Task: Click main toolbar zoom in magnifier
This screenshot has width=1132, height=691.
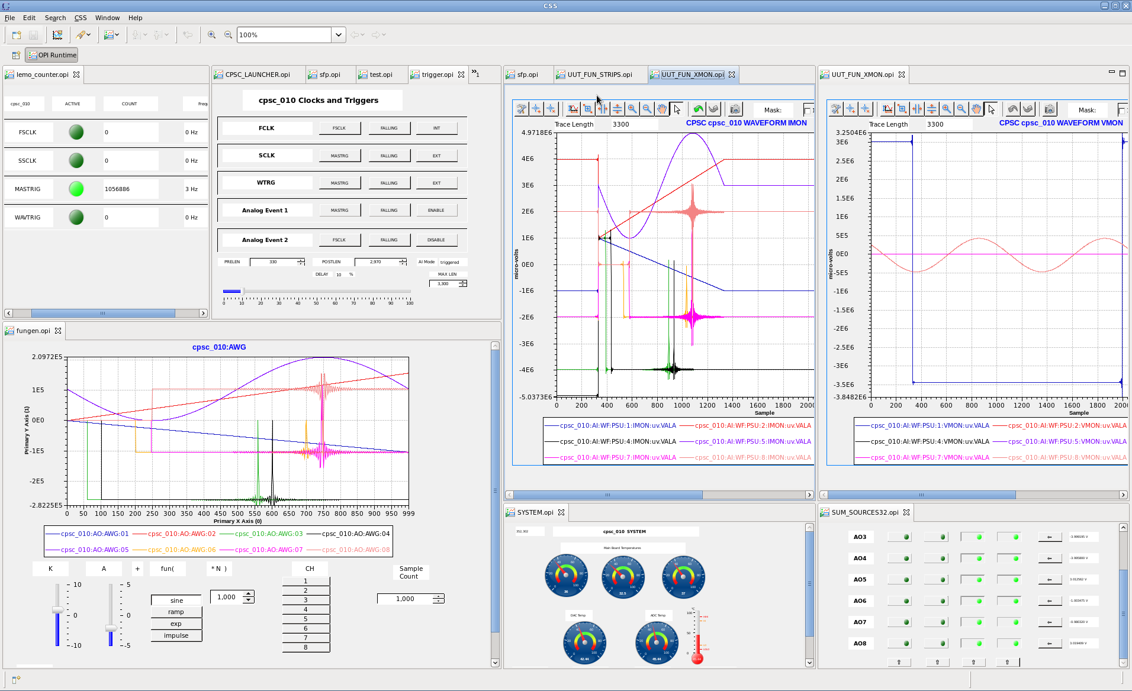Action: click(x=211, y=35)
